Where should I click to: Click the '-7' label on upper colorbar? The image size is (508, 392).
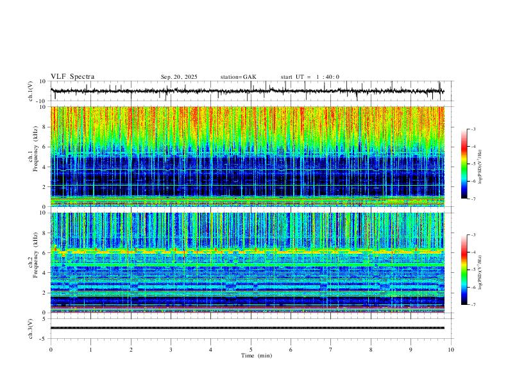473,199
